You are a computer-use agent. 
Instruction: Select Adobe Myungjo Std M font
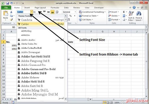point(41,94)
